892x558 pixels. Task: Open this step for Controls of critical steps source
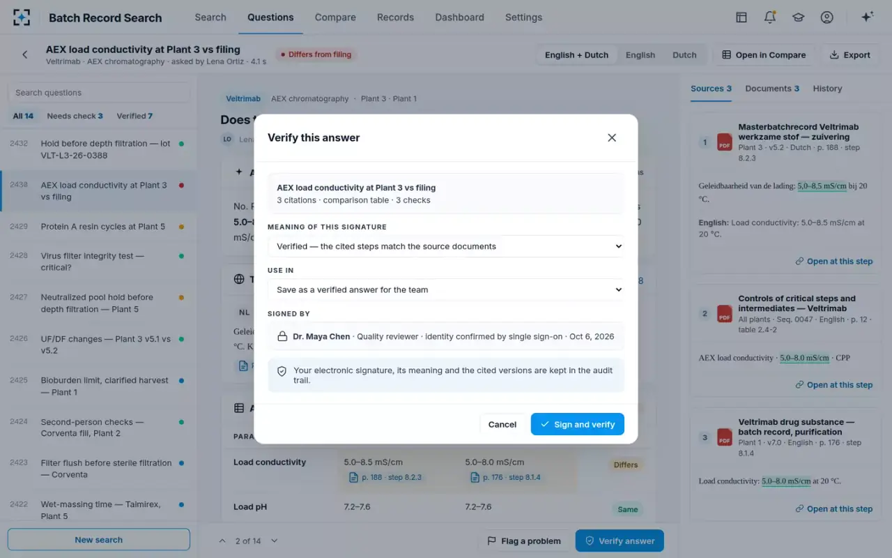point(833,385)
